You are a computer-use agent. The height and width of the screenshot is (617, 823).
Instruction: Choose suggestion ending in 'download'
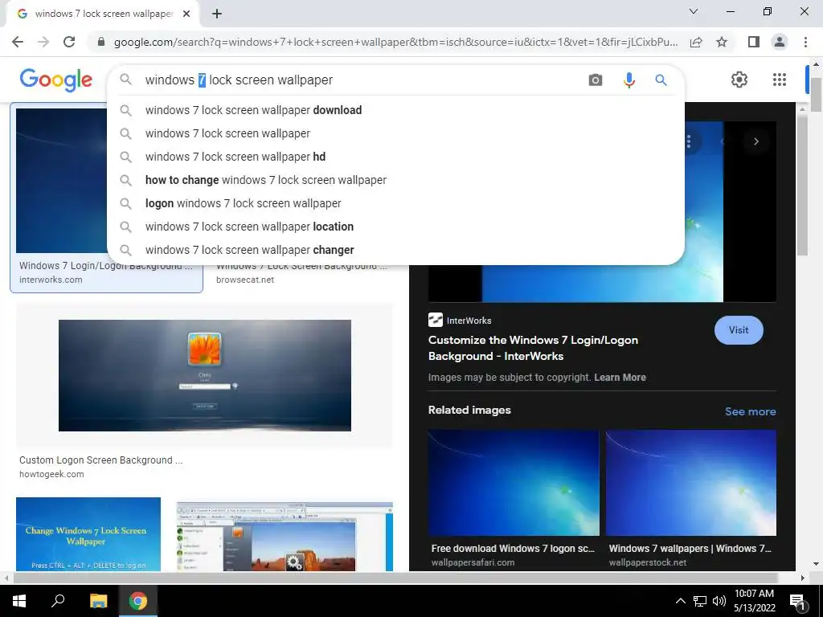(x=395, y=110)
